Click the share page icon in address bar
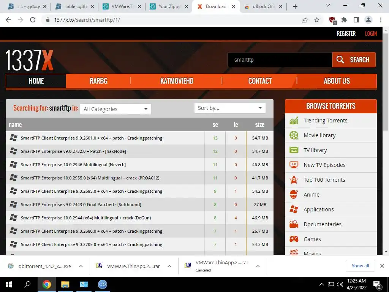 pos(305,20)
